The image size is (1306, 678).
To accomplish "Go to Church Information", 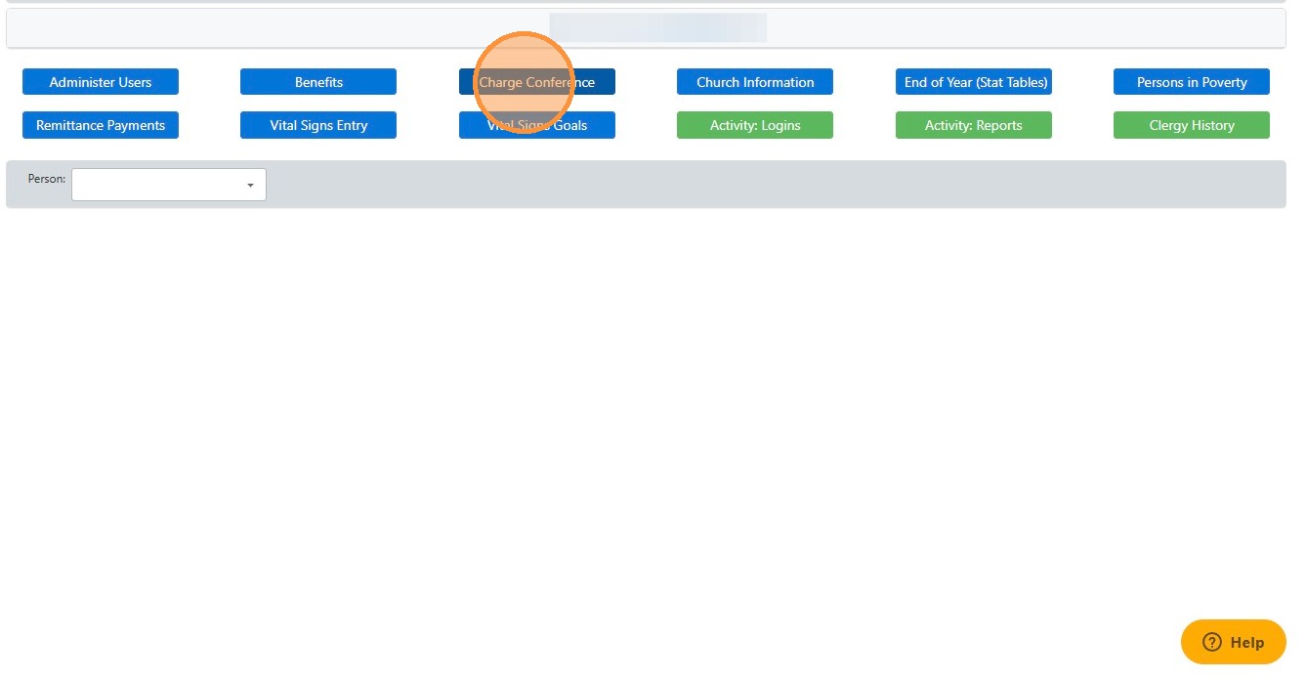I will tap(755, 82).
